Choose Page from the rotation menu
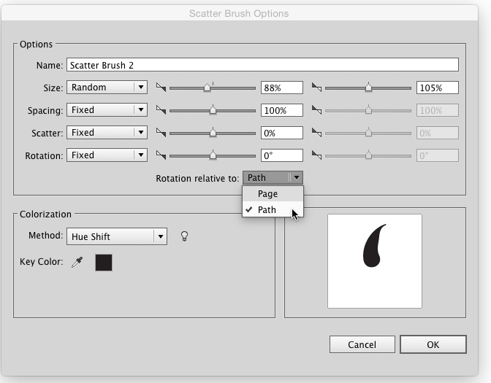This screenshot has height=383, width=491. click(273, 194)
